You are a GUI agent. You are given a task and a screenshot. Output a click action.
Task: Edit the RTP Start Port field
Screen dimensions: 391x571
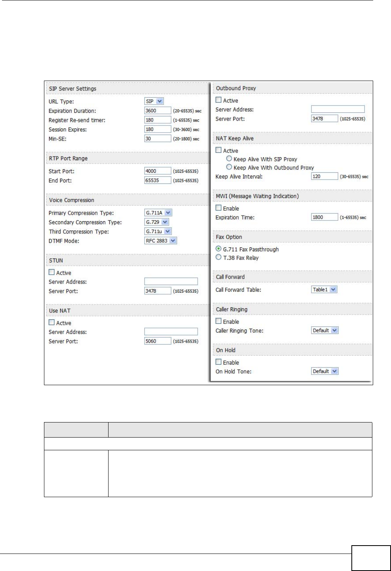point(158,171)
